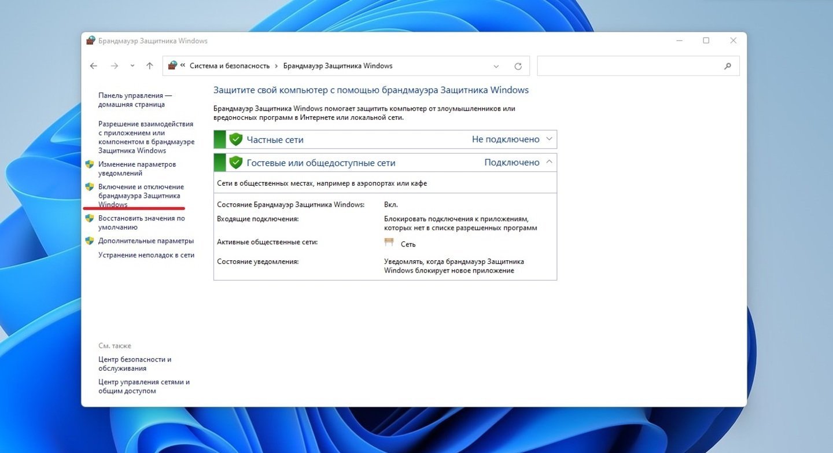Click the search magnifier icon
The width and height of the screenshot is (833, 453).
coord(728,67)
